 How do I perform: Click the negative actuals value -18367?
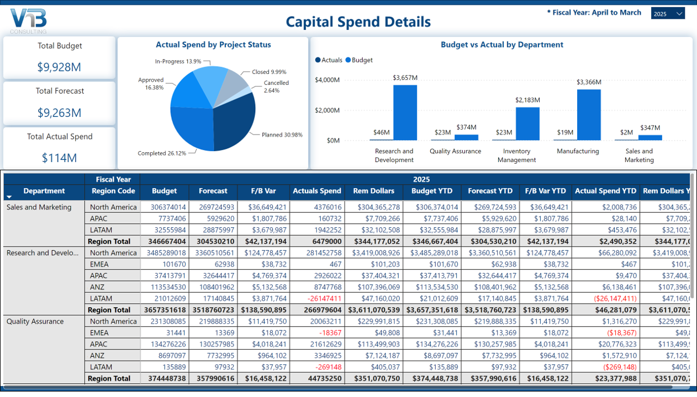(329, 333)
